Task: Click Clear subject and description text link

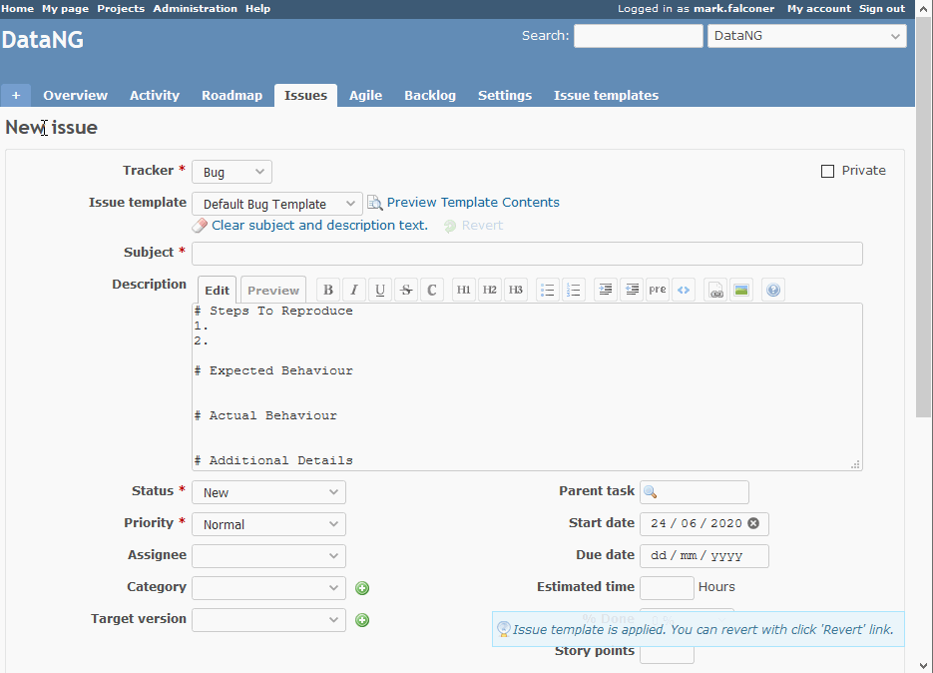Action: pyautogui.click(x=319, y=225)
